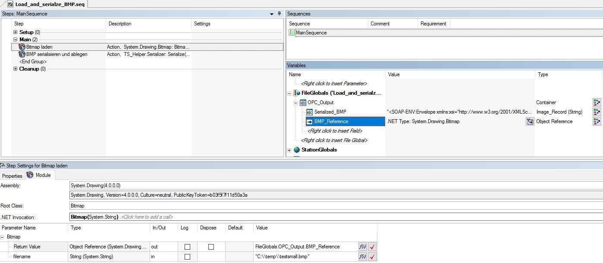Expand the Setup group in MainSequence
Screen dimensions: 603x263
15,32
